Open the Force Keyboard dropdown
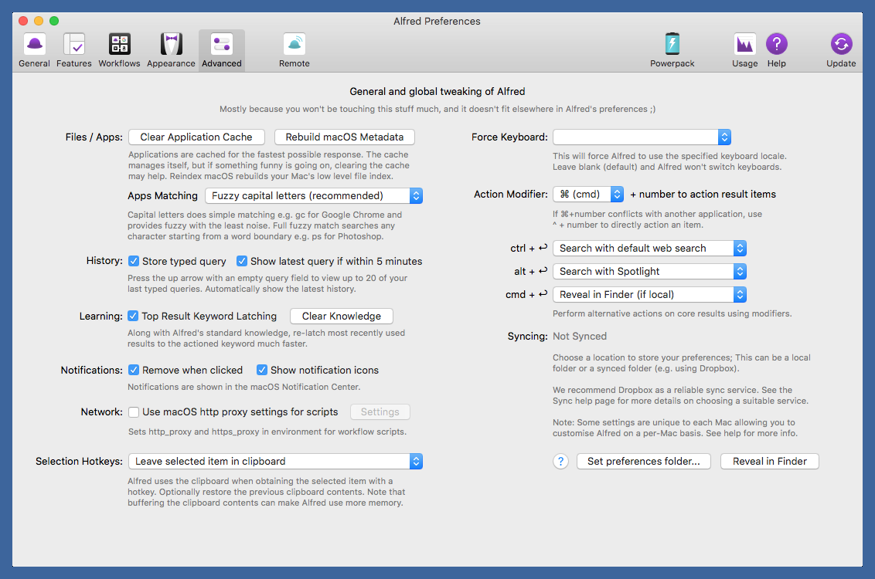This screenshot has height=579, width=875. (642, 137)
